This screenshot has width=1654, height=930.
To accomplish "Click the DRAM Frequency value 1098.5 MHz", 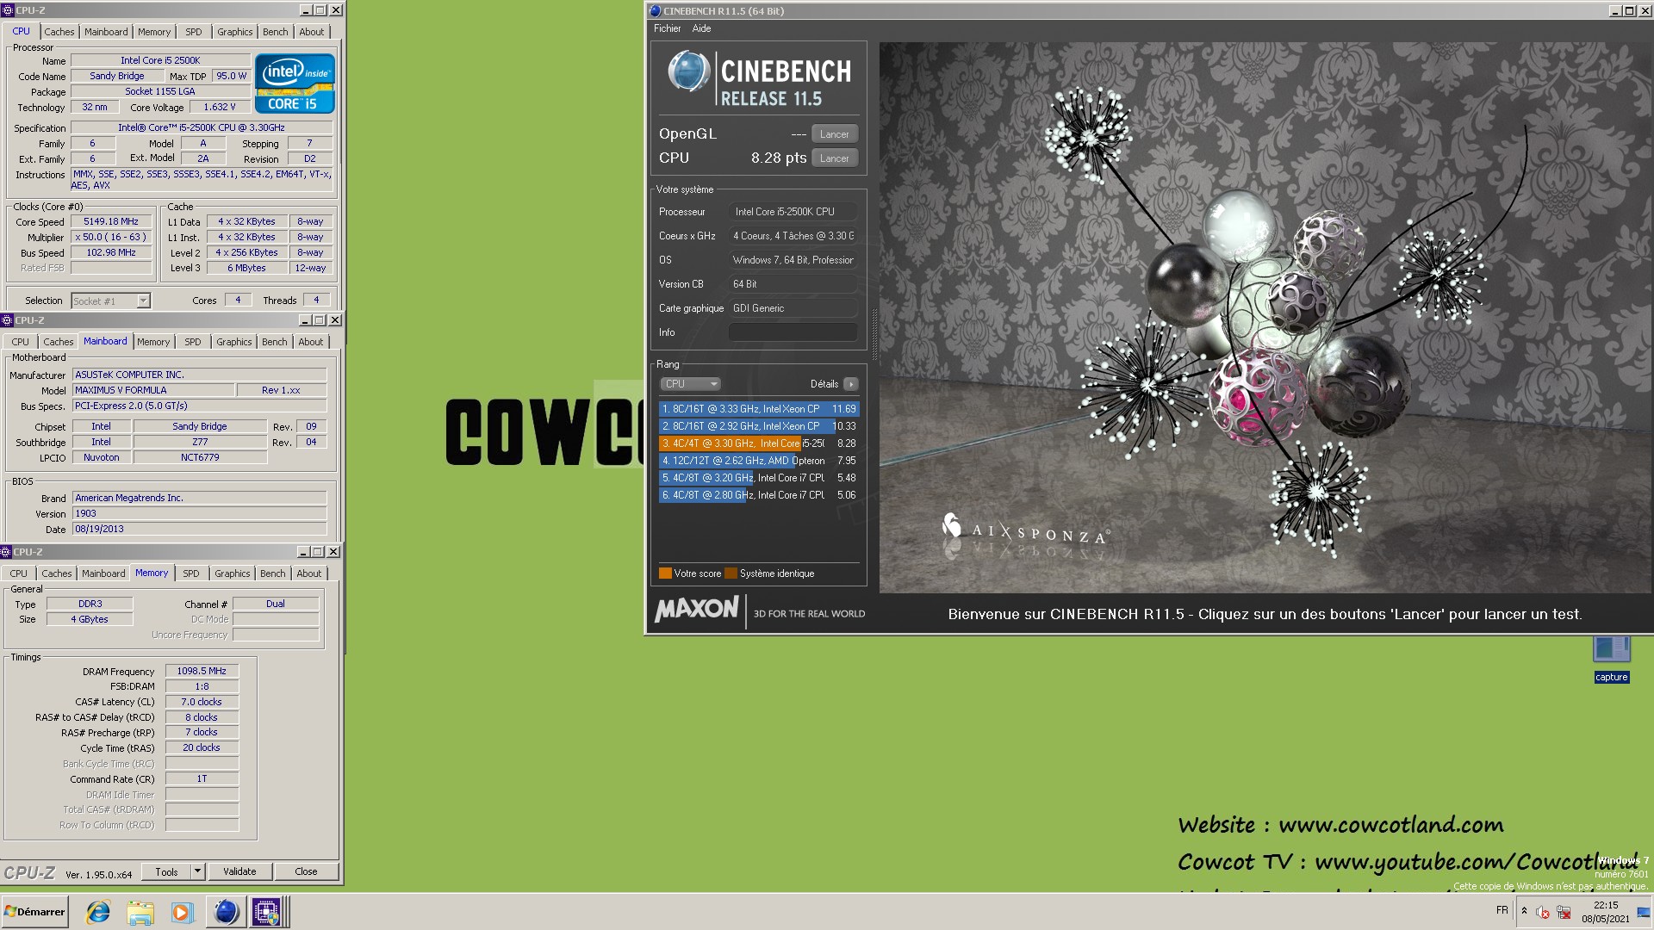I will (202, 671).
